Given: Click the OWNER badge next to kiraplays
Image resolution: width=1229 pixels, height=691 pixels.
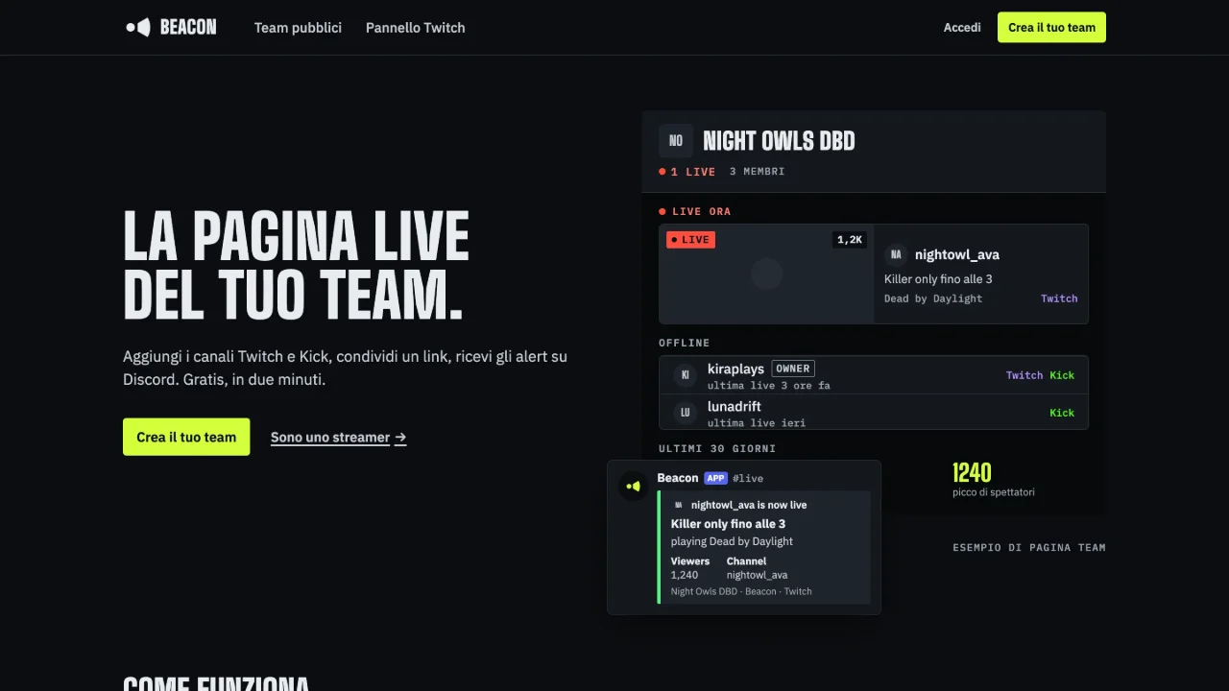Looking at the screenshot, I should pyautogui.click(x=793, y=369).
